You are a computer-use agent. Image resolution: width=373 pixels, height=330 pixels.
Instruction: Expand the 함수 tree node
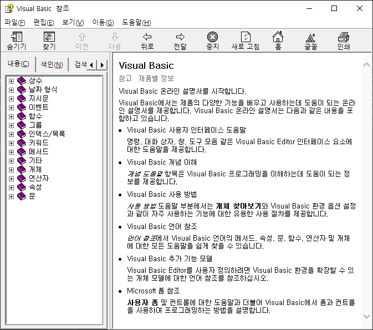pyautogui.click(x=11, y=116)
